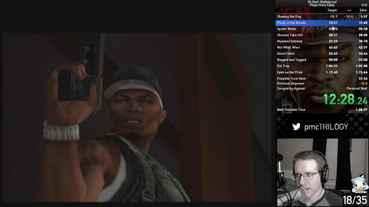369x207 pixels.
Task: Click the +/- column header
Action: pos(349,10)
